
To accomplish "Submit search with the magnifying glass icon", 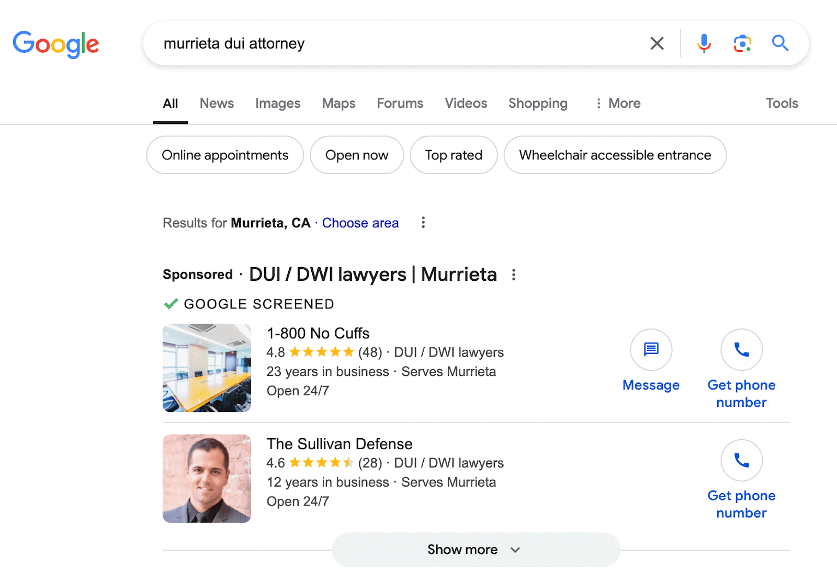I will pos(780,43).
